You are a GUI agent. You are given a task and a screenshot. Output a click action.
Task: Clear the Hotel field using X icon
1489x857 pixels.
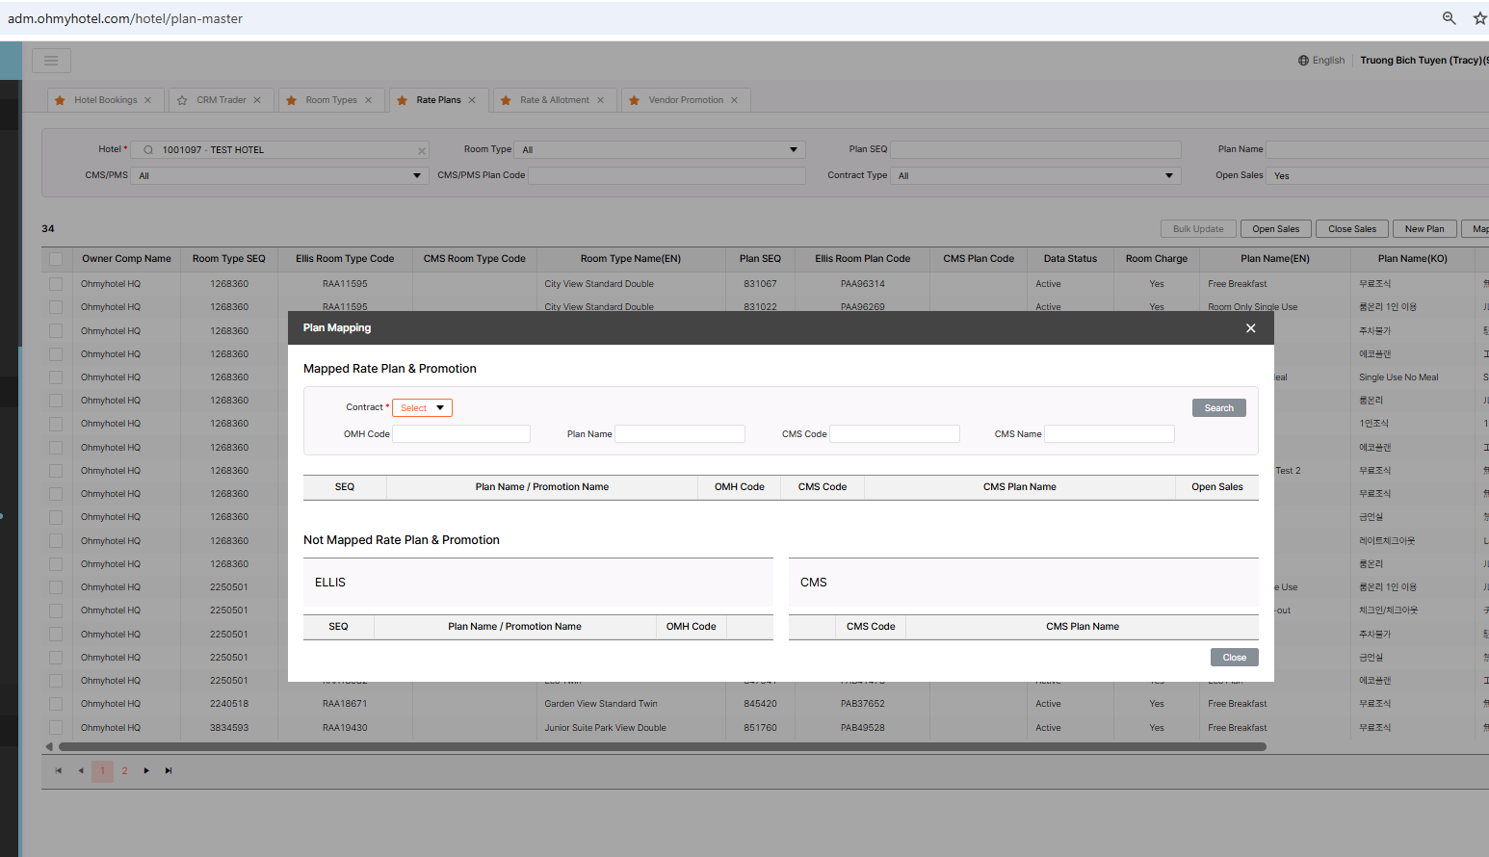tap(421, 150)
